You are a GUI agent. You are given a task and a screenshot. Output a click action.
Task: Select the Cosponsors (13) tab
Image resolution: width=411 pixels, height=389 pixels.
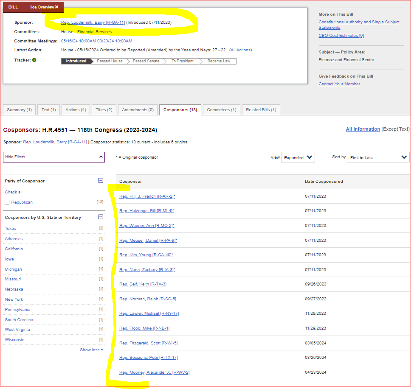coord(180,110)
